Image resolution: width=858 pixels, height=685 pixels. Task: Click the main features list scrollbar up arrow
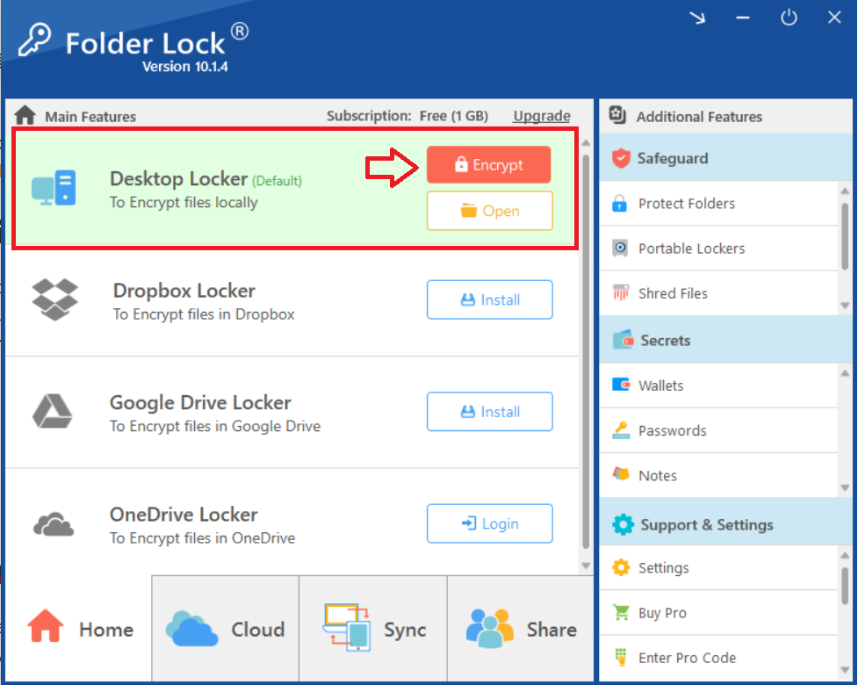pos(586,143)
